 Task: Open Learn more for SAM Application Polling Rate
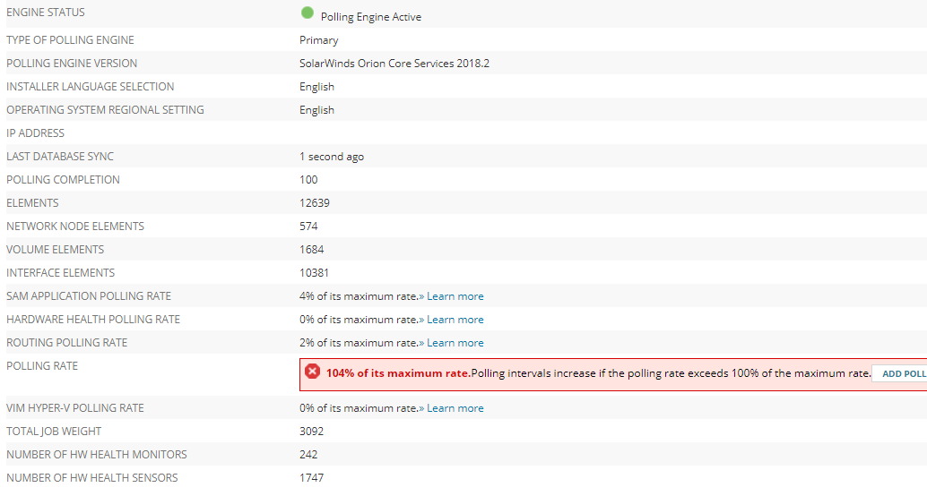pos(455,296)
